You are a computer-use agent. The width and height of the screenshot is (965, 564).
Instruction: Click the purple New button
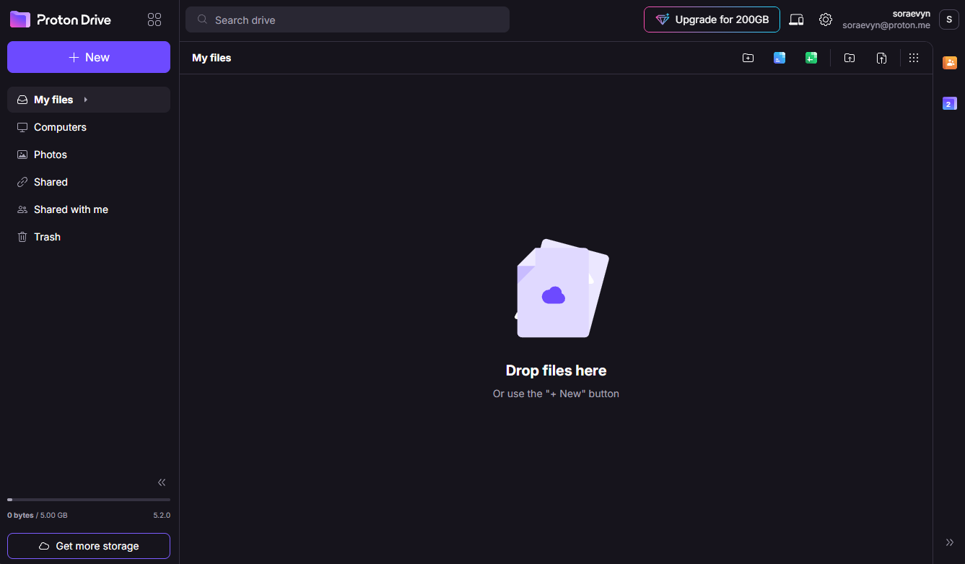click(89, 58)
